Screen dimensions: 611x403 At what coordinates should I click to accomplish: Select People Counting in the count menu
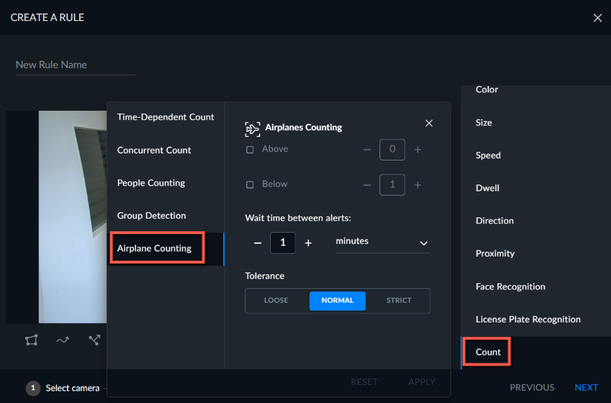152,183
